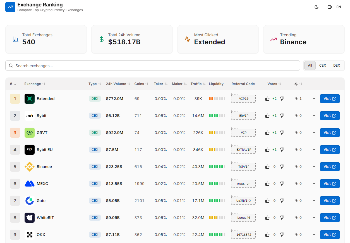
Task: Click the Binance logo icon
Action: pos(30,167)
